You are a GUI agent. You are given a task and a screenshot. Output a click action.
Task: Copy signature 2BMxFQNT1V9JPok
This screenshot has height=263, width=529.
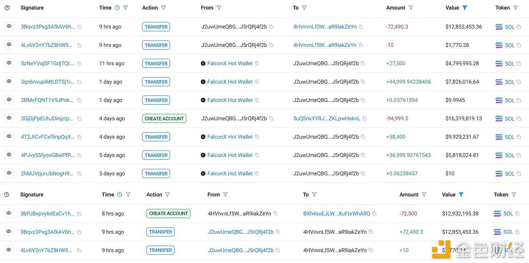(x=79, y=100)
